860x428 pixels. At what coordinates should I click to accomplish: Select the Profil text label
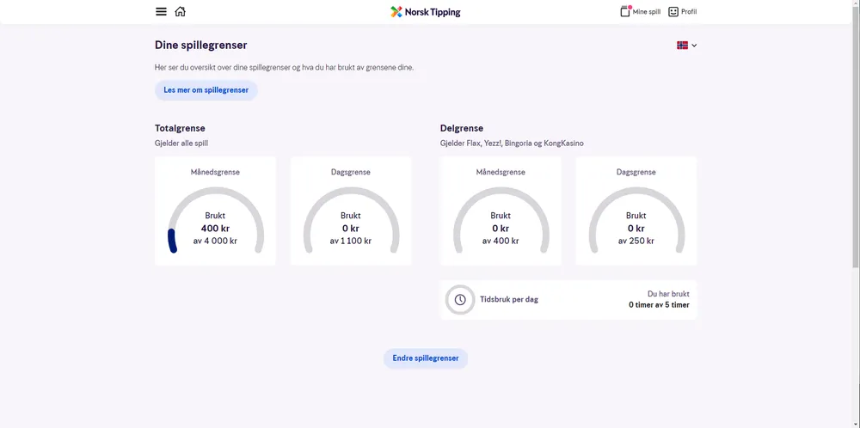[x=689, y=12]
